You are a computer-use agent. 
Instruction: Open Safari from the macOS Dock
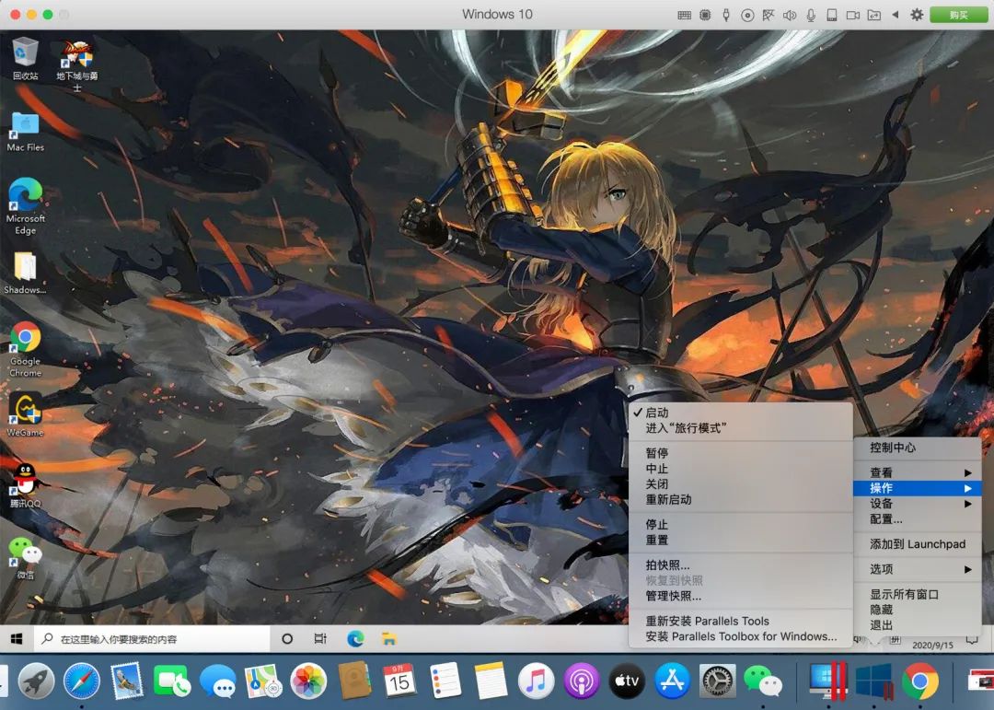point(82,681)
